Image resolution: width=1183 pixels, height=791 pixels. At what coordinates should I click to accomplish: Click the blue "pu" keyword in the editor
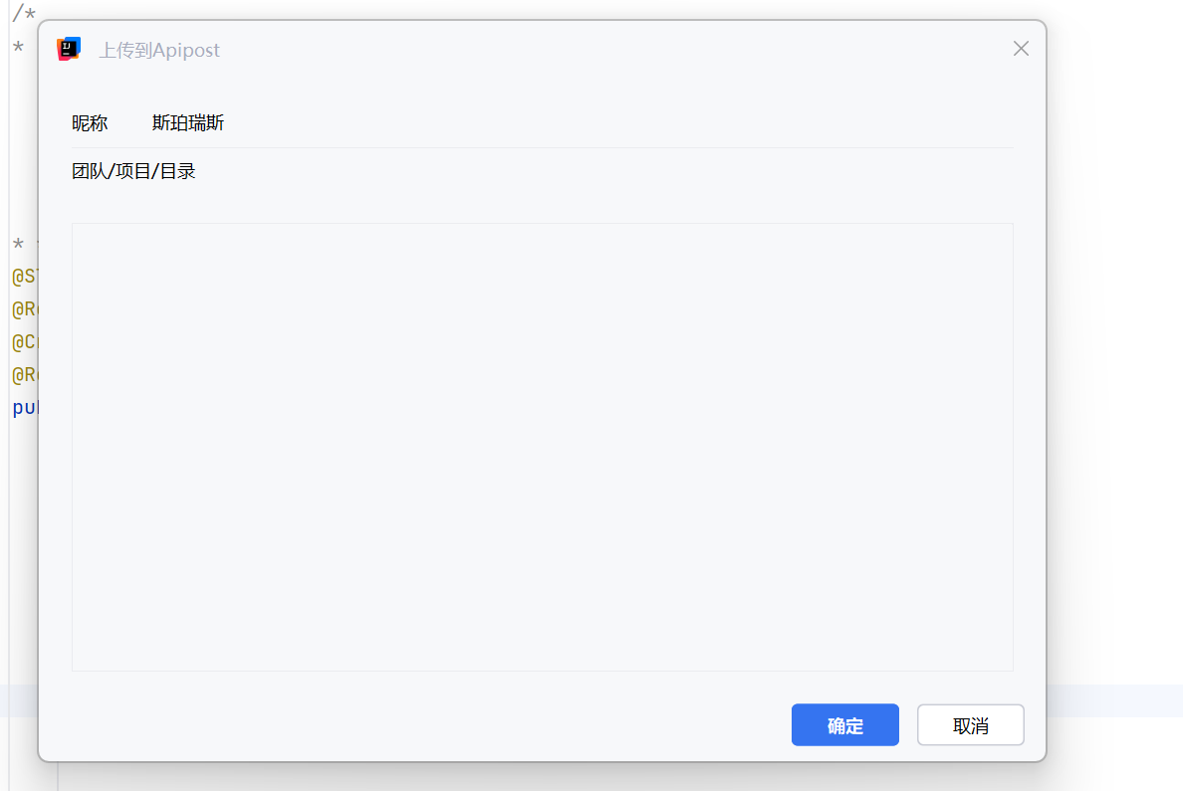point(24,408)
